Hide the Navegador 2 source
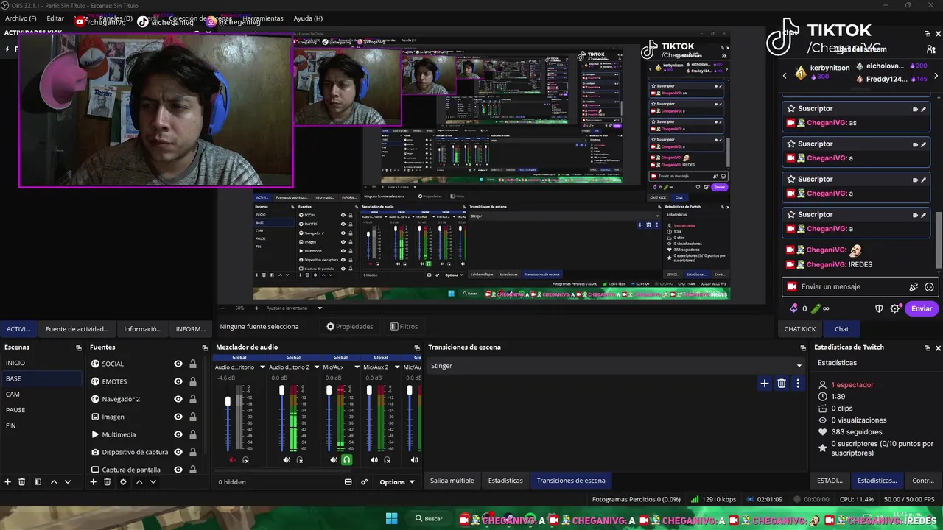The height and width of the screenshot is (530, 943). click(x=178, y=399)
